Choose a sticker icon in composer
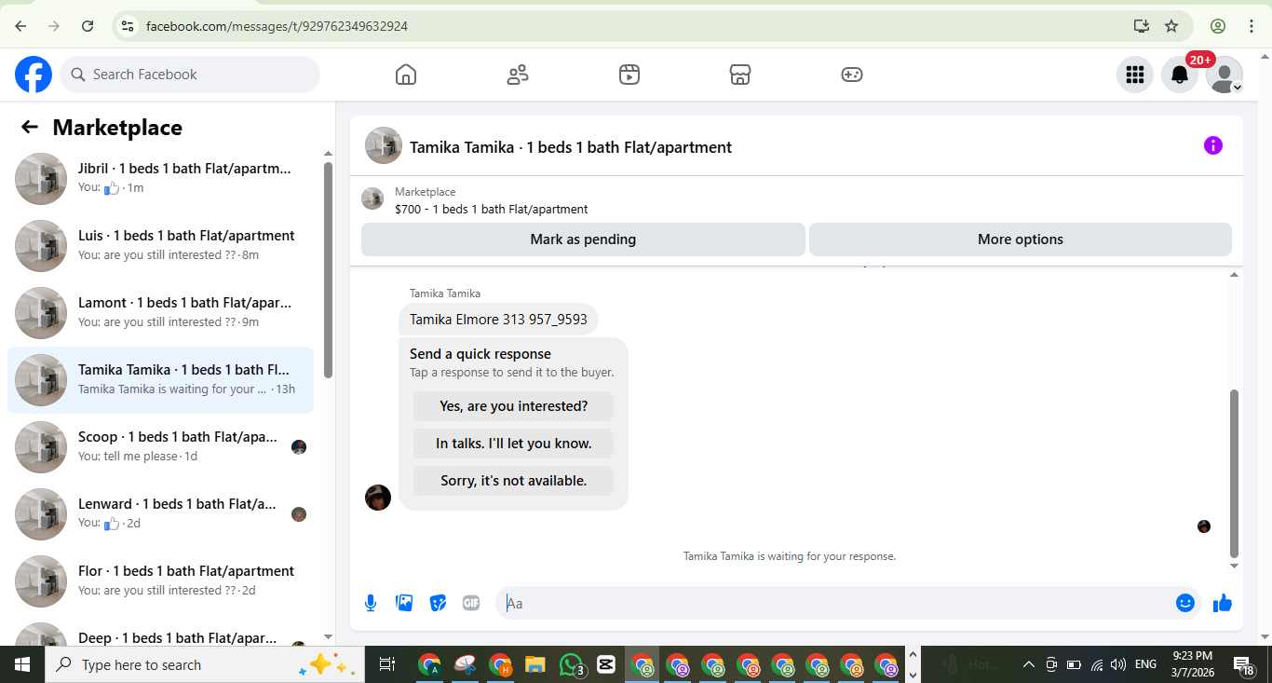The width and height of the screenshot is (1272, 683). [x=438, y=603]
